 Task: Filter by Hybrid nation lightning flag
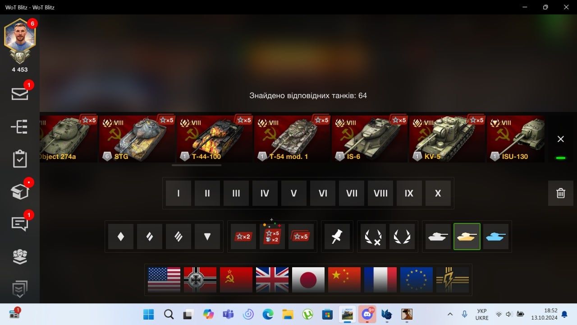coord(453,280)
